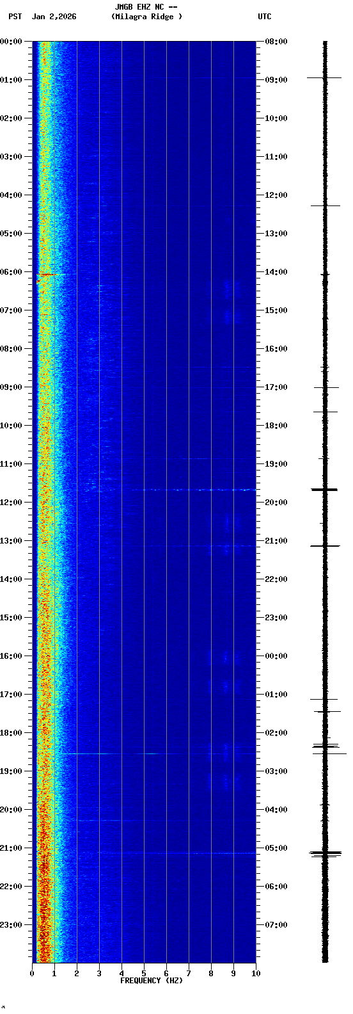Click the PST time label "09:00"
353x1014 pixels.
(11, 387)
